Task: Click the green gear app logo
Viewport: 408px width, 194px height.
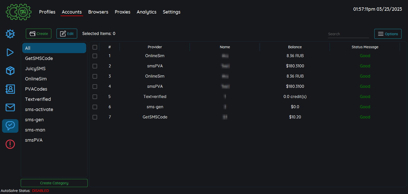Action: tap(19, 12)
